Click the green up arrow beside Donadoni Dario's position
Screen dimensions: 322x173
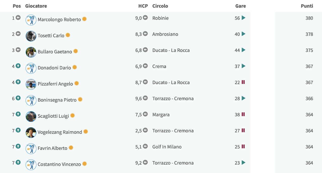click(x=18, y=66)
